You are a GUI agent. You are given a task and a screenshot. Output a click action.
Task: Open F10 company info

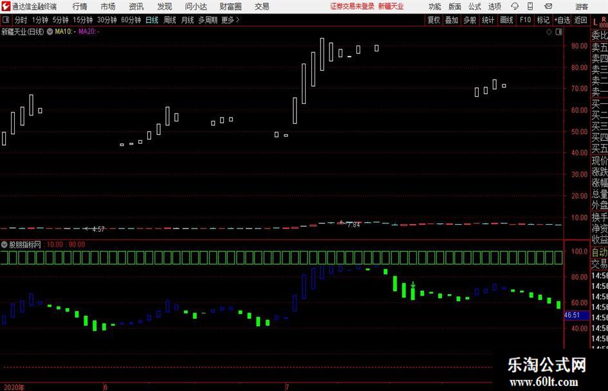[525, 20]
